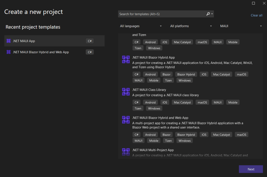Click the .NET MAUI Multi-Project App template icon
This screenshot has width=267, height=177.
(x=126, y=152)
